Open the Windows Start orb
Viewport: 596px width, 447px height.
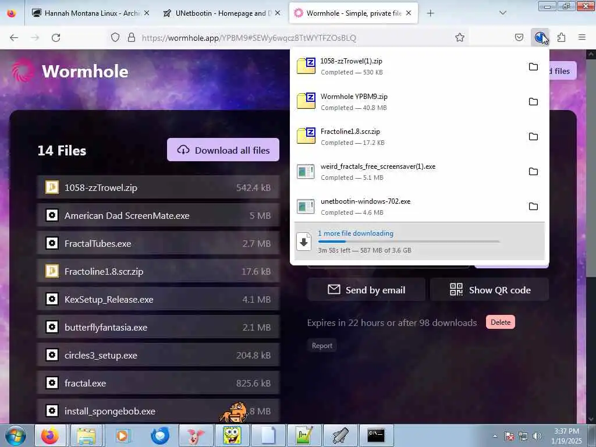pos(16,435)
